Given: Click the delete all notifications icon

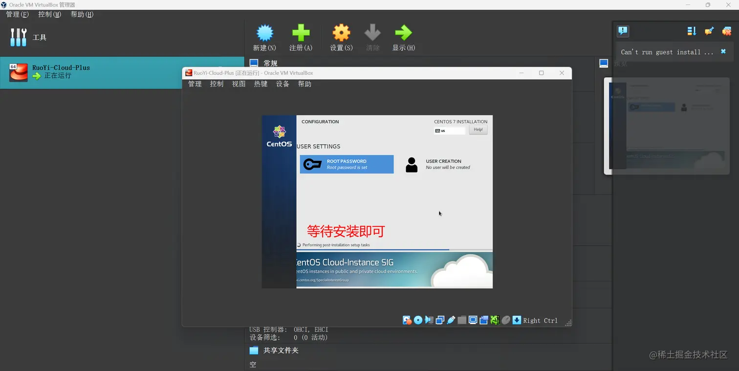Looking at the screenshot, I should pyautogui.click(x=727, y=31).
